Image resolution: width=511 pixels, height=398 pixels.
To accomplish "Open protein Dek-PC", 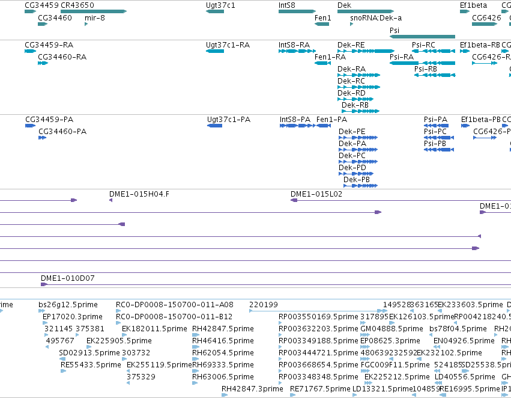I will pos(358,162).
